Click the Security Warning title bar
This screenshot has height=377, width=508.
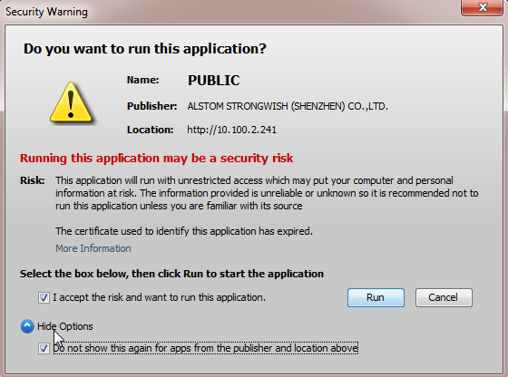coord(227,11)
